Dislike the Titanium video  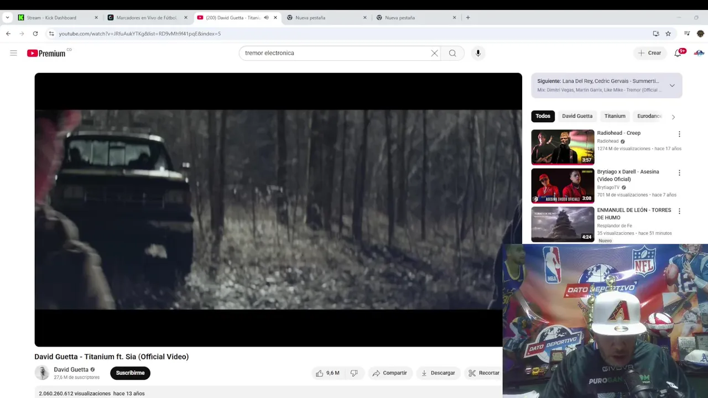point(354,373)
